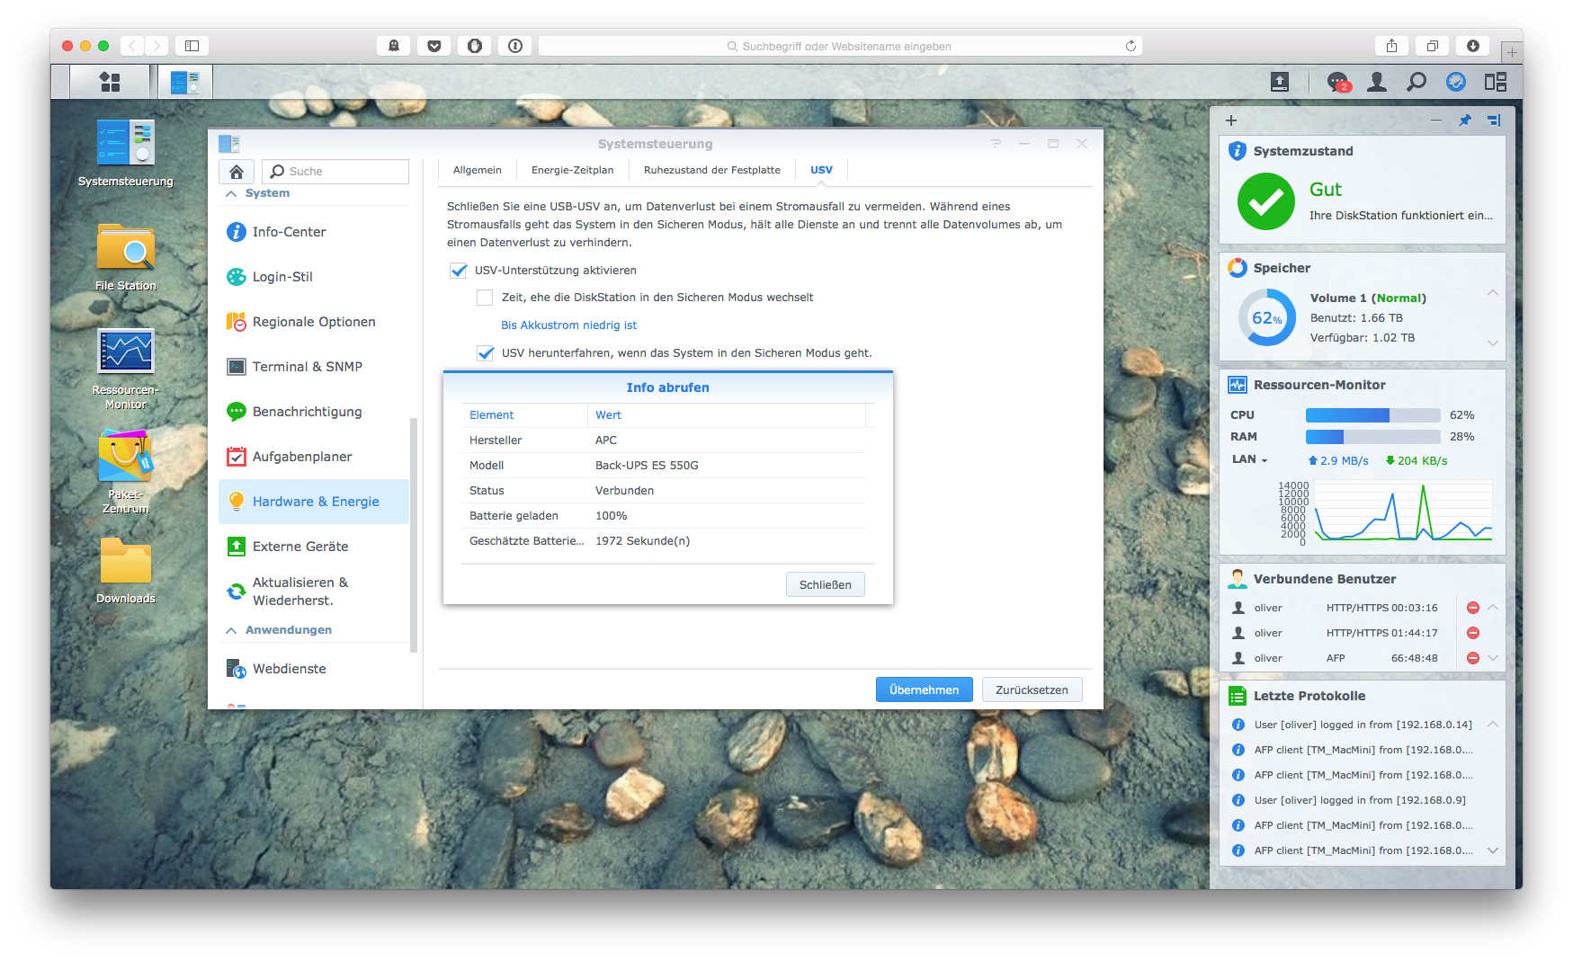
Task: Click the home icon in Systemsteuerung
Action: coord(237,172)
